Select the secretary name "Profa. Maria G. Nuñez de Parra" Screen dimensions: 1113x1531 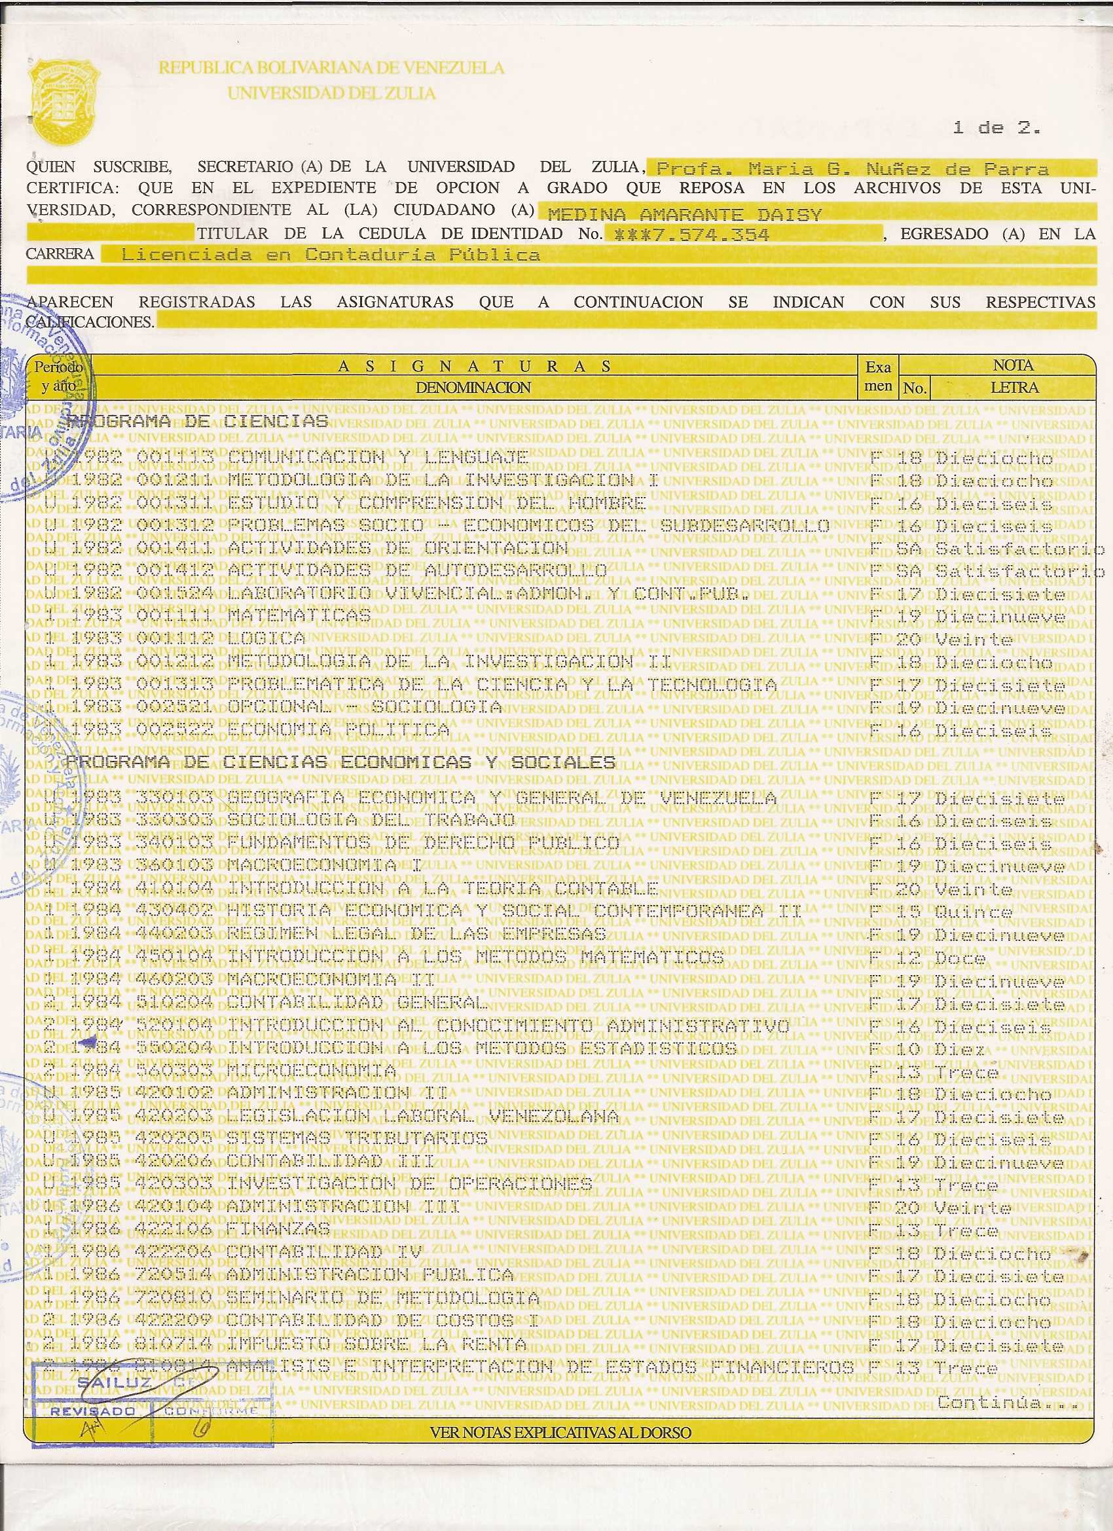[x=852, y=169]
